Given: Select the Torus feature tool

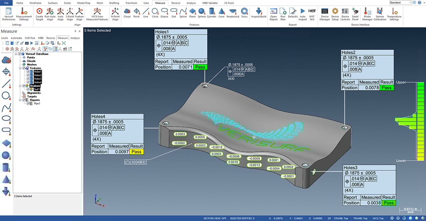Looking at the screenshot, I should click(x=244, y=13).
